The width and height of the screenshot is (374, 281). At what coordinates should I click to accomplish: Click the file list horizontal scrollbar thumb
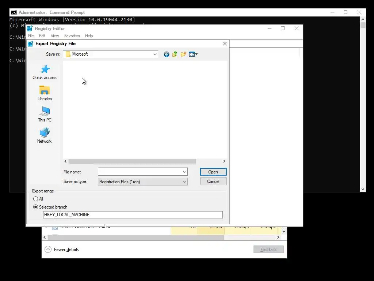[x=132, y=161]
